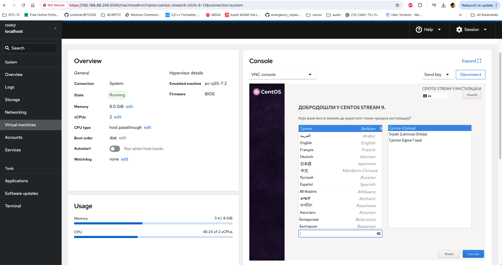Click the Expand console fullscreen icon
The image size is (502, 265).
click(x=479, y=61)
